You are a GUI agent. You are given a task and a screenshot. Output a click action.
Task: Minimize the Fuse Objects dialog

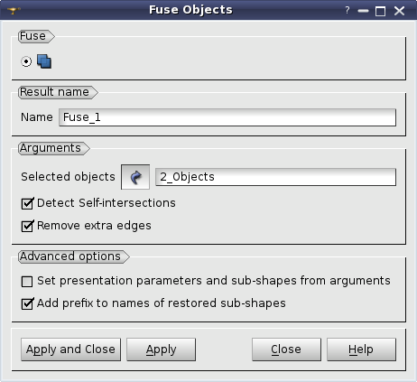(363, 11)
